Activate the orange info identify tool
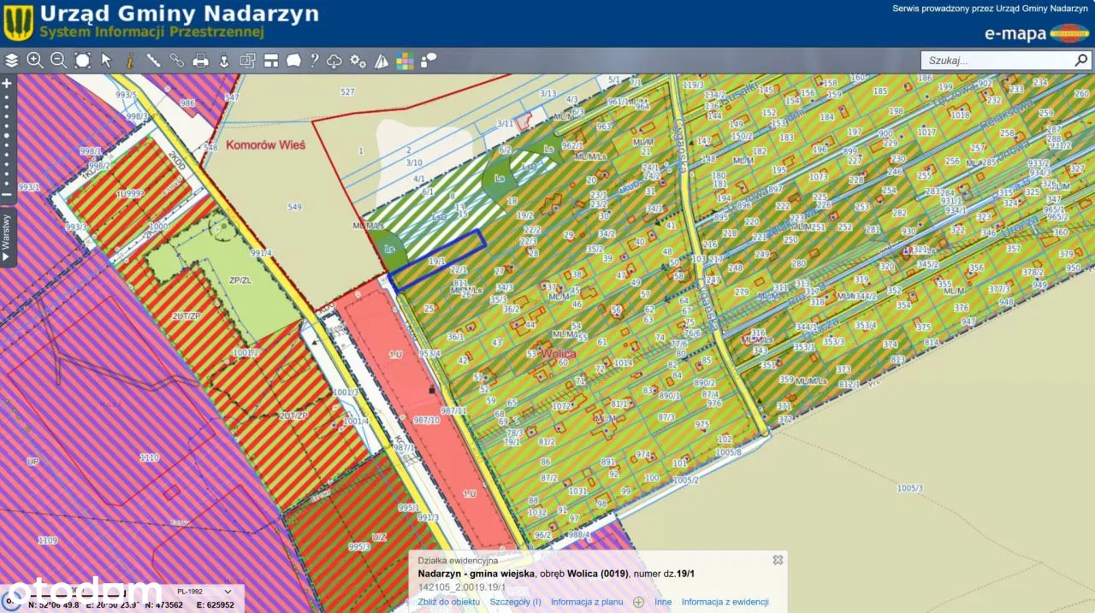Viewport: 1095px width, 613px height. tap(130, 61)
